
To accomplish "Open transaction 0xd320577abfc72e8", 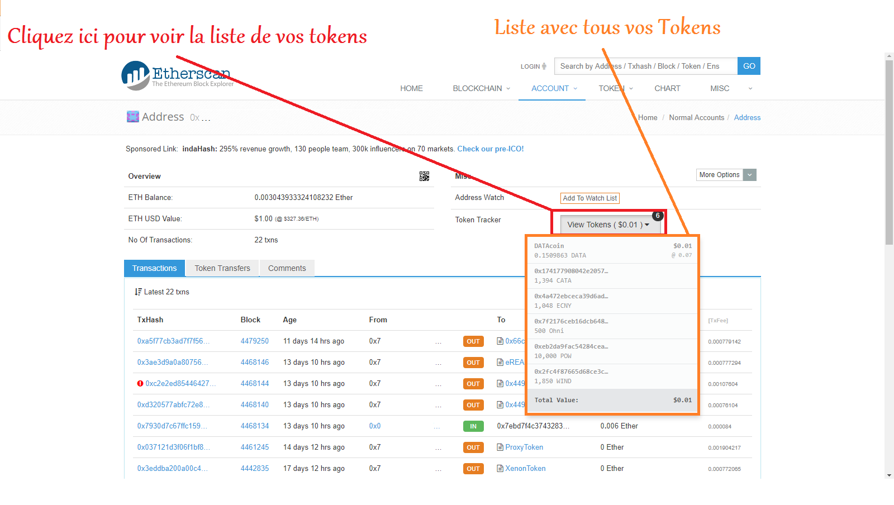I will [x=173, y=405].
